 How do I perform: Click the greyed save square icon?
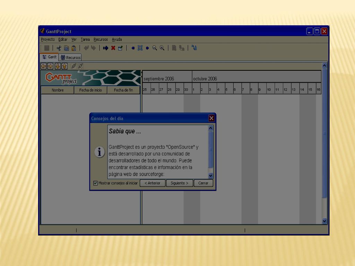(47, 48)
